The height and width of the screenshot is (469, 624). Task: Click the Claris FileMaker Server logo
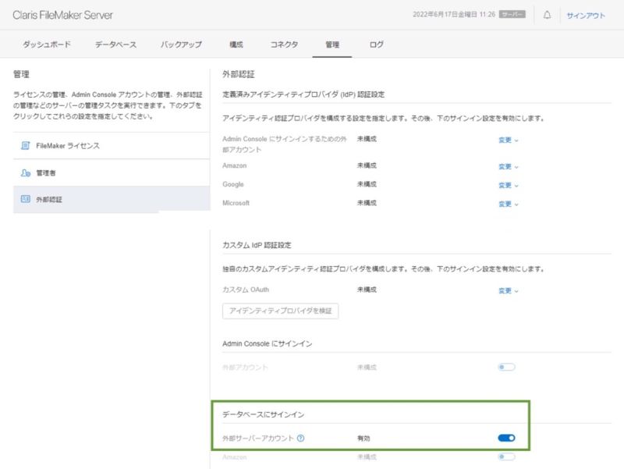coord(63,15)
